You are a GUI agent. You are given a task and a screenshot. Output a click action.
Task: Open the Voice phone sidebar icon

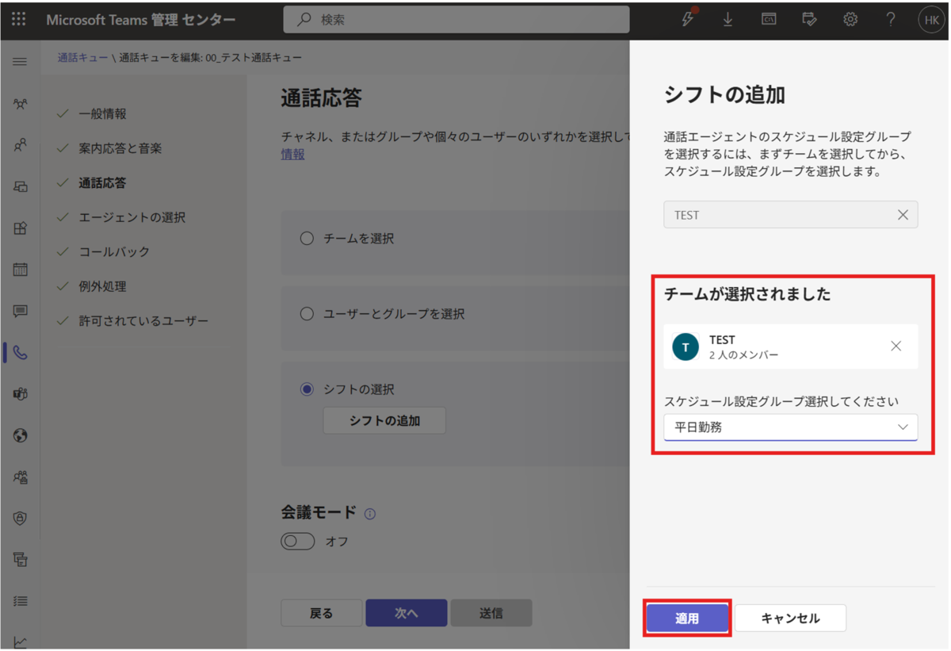pyautogui.click(x=21, y=353)
